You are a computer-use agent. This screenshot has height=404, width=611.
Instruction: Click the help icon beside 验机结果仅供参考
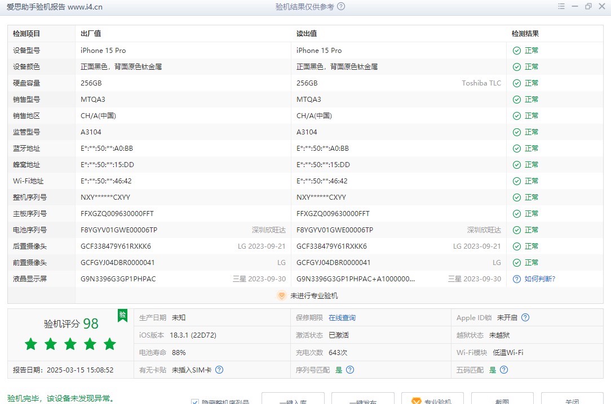341,6
